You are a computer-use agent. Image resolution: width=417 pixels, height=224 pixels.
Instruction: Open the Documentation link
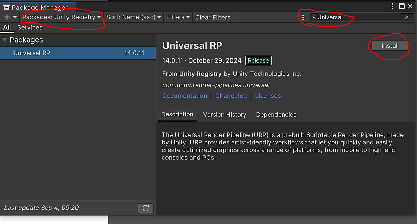[184, 96]
